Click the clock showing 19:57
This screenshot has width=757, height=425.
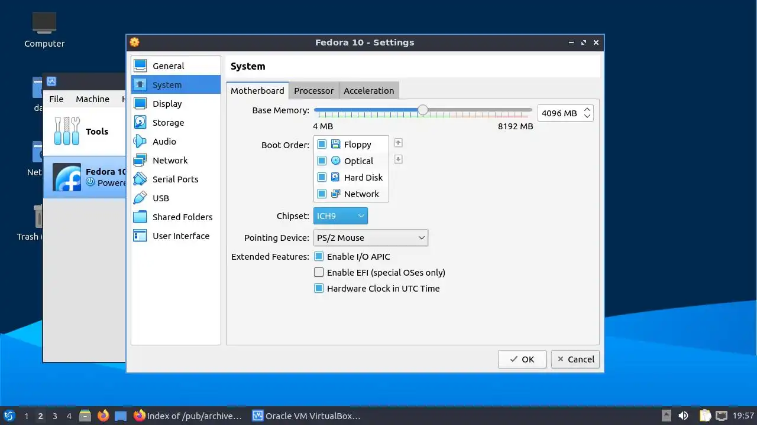tap(743, 416)
